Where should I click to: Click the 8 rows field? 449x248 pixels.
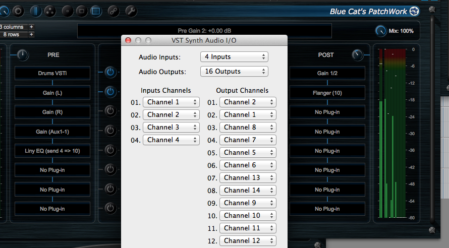click(14, 35)
